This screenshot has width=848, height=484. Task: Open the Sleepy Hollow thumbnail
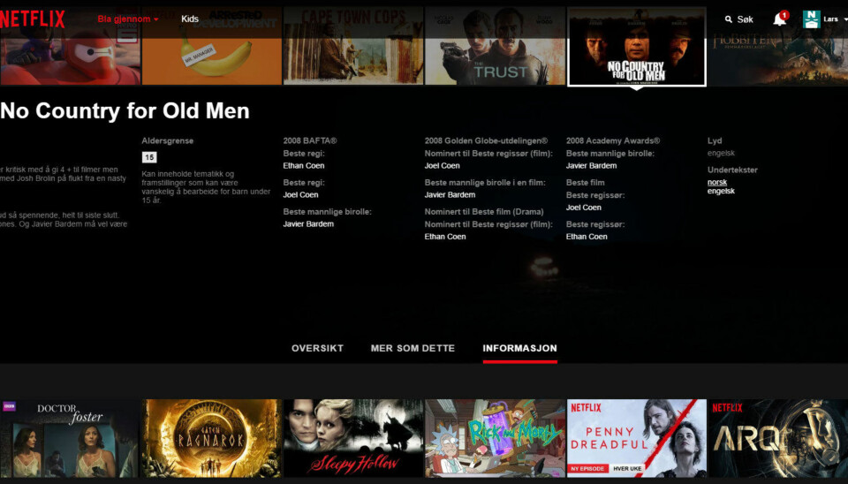coord(353,438)
